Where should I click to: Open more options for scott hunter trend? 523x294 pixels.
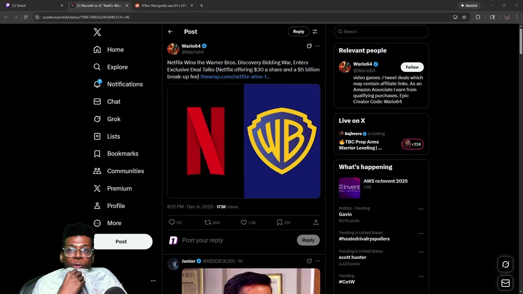coord(421,252)
